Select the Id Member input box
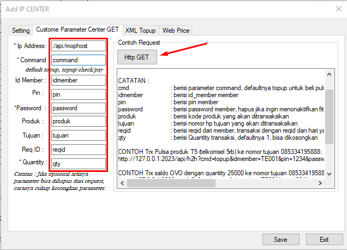 (78, 80)
